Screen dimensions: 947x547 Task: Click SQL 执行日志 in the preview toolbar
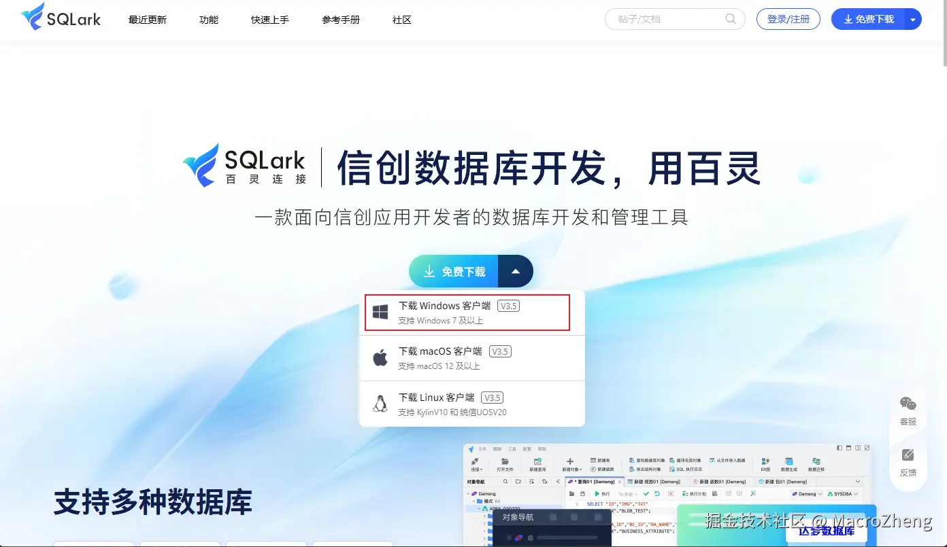coord(686,469)
